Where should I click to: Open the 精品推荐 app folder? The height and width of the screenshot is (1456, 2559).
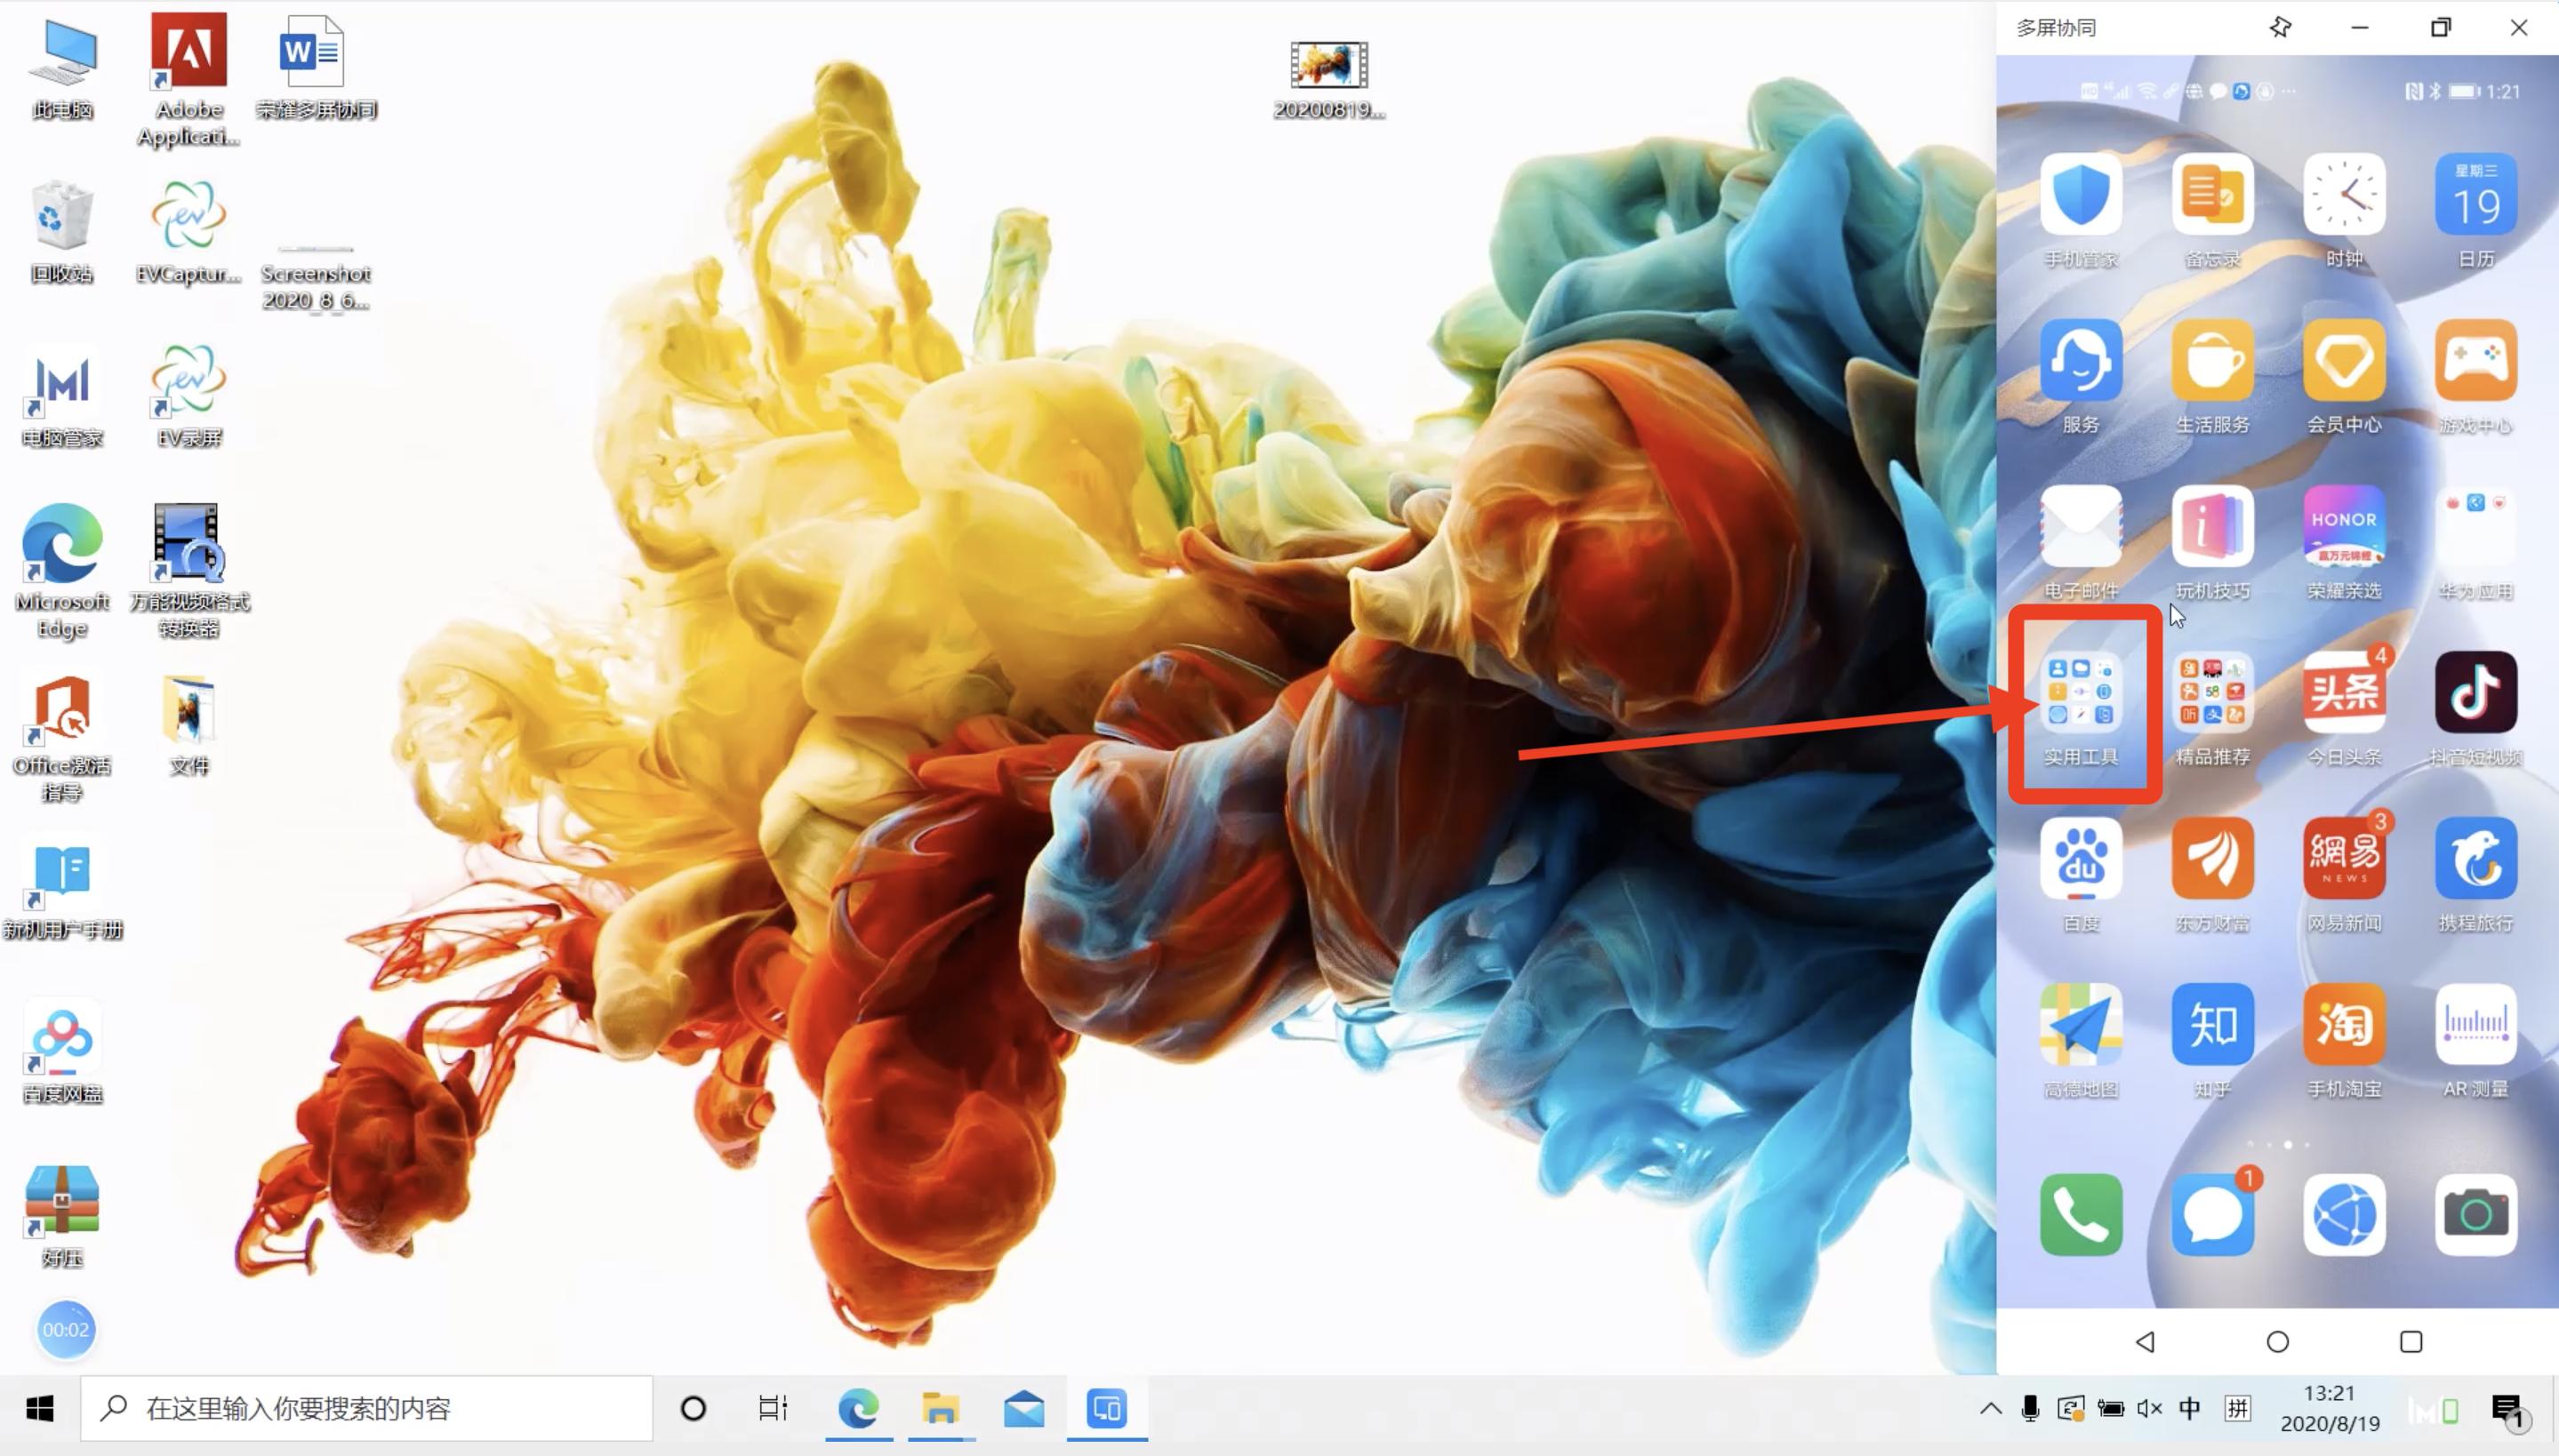(2212, 692)
